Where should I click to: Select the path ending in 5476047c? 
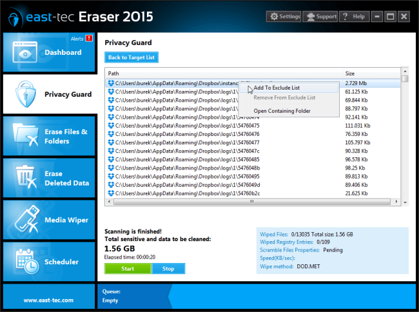pyautogui.click(x=188, y=151)
